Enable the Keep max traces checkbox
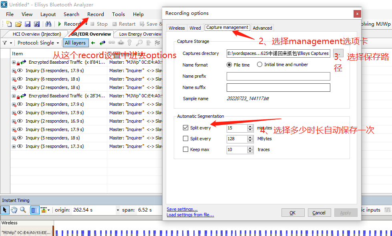This screenshot has width=392, height=236. click(185, 149)
